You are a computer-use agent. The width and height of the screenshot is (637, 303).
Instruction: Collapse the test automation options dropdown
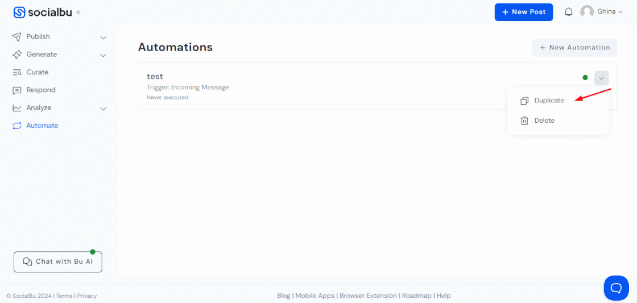click(x=601, y=78)
